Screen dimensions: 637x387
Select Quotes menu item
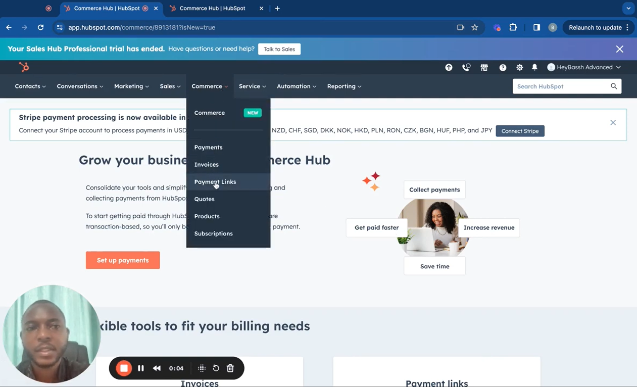coord(228,199)
